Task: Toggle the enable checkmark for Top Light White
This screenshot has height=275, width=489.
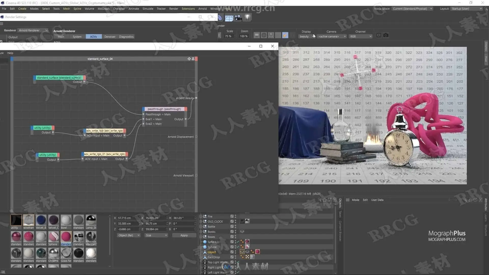Action: (238, 262)
